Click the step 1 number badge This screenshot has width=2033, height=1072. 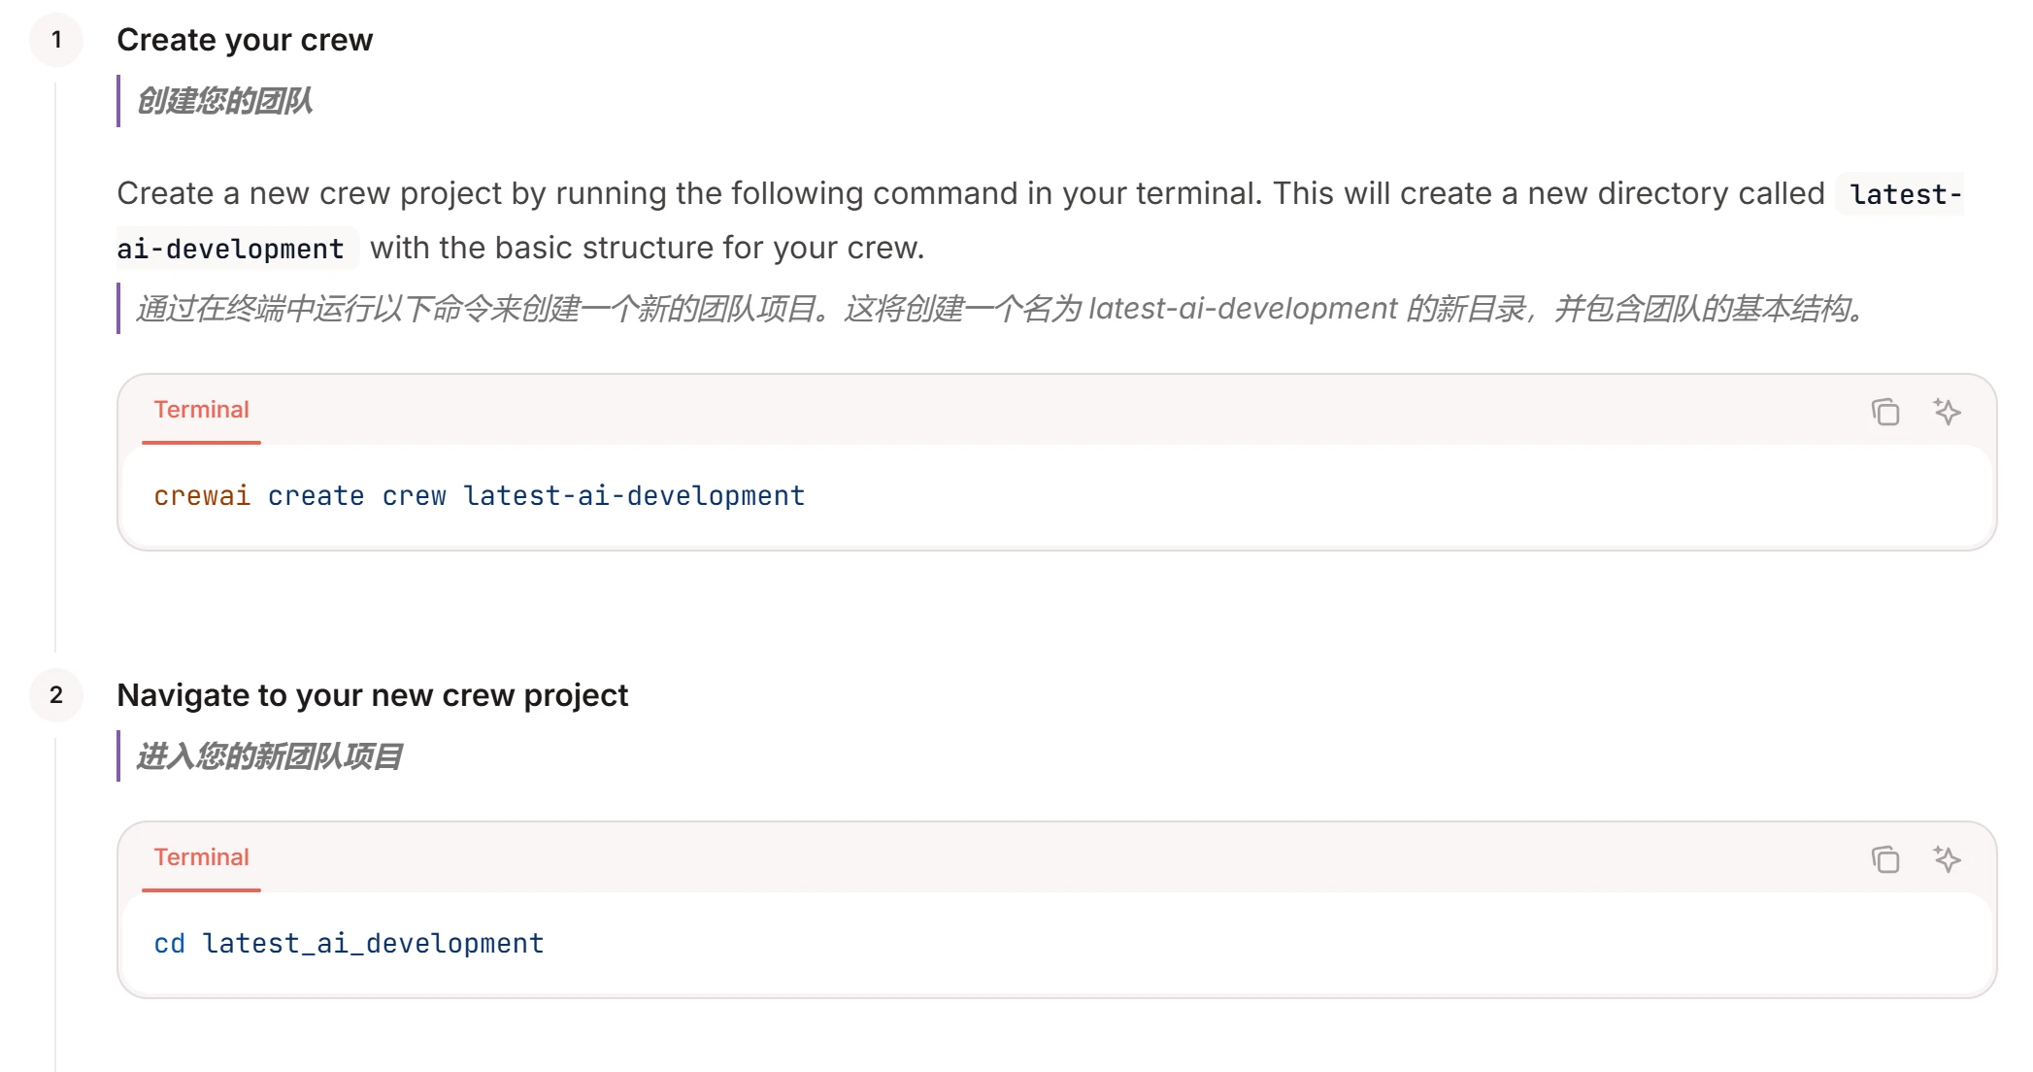56,40
